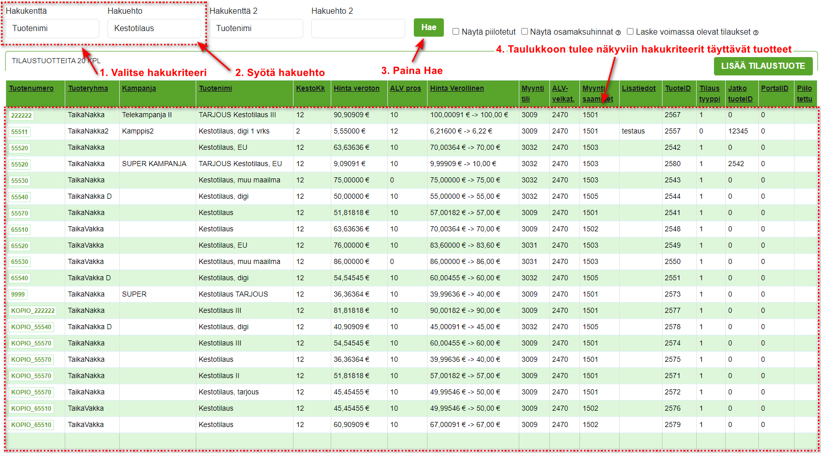The width and height of the screenshot is (821, 453).
Task: Open the Hakukenttä Tuotenimi dropdown
Action: 52,29
